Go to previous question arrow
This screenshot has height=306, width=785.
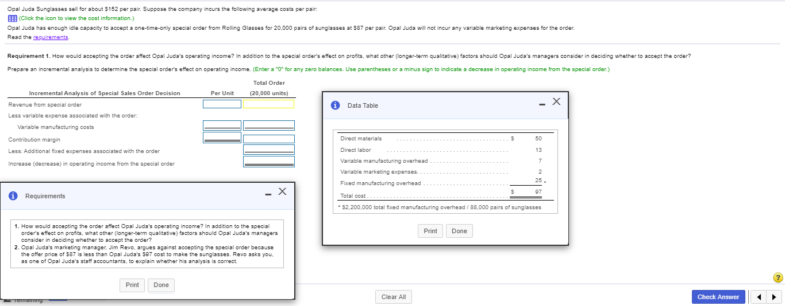click(760, 297)
